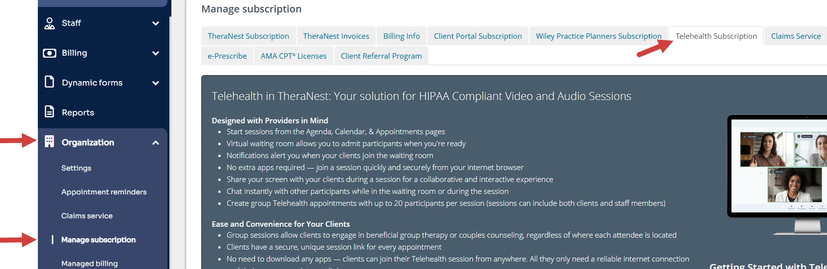The width and height of the screenshot is (827, 269).
Task: Click the Billing money icon in sidebar
Action: (x=49, y=53)
